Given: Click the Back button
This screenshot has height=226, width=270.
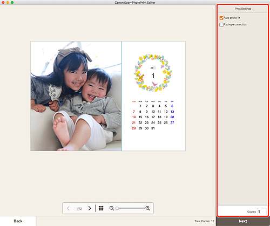Looking at the screenshot, I should 18,221.
